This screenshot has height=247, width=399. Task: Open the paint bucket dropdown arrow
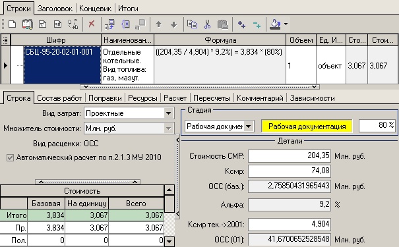coord(286,24)
